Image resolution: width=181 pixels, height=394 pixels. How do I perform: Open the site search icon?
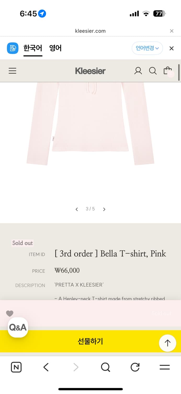pyautogui.click(x=153, y=71)
